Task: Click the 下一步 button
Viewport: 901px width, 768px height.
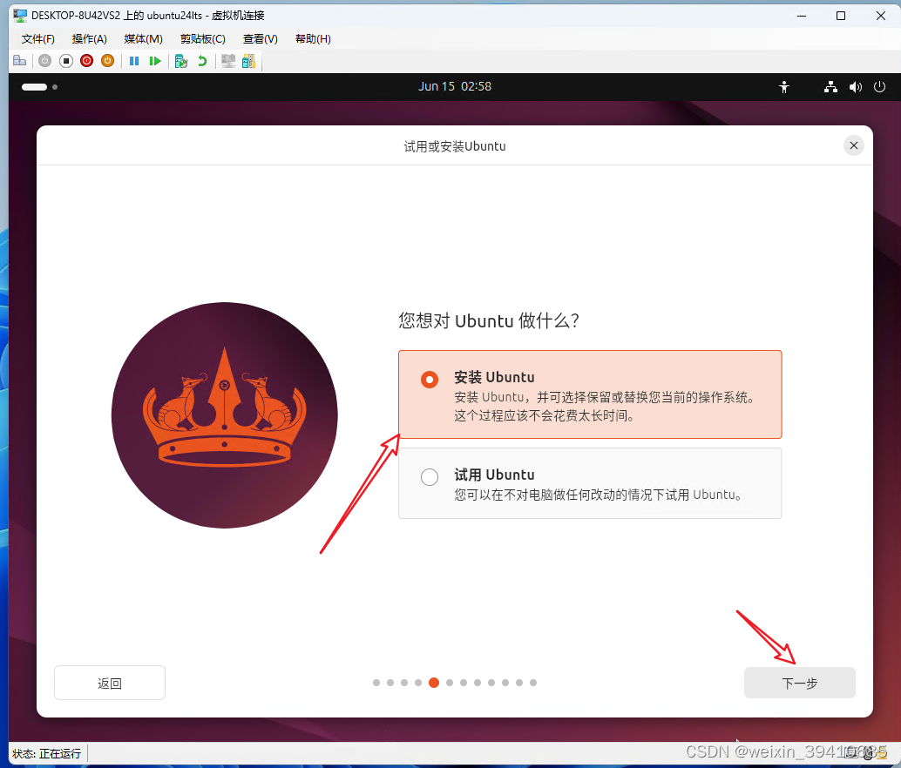Action: coord(798,683)
